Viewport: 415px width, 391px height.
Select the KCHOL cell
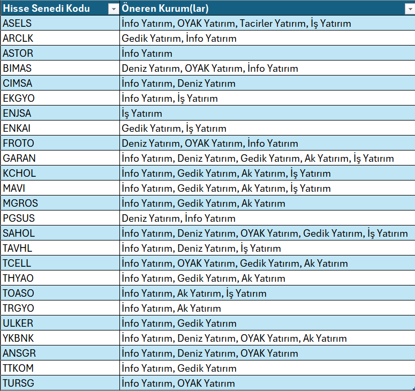(x=60, y=173)
